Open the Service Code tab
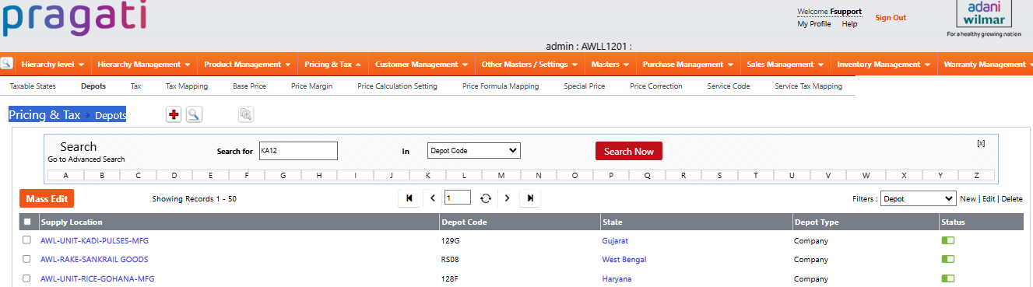This screenshot has height=287, width=1033. 729,86
